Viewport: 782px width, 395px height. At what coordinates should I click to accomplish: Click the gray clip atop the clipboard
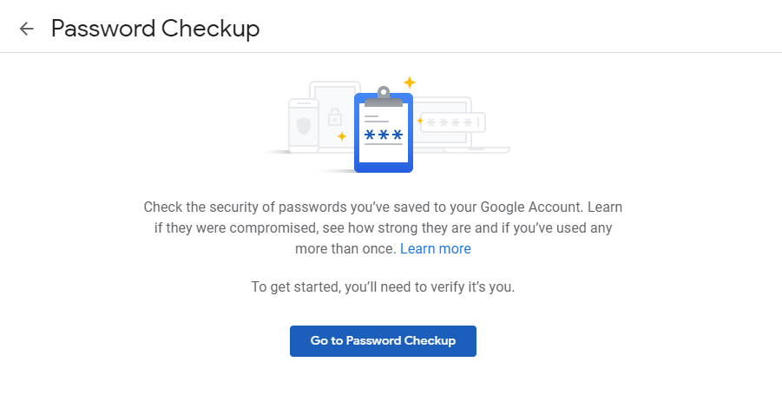click(383, 94)
